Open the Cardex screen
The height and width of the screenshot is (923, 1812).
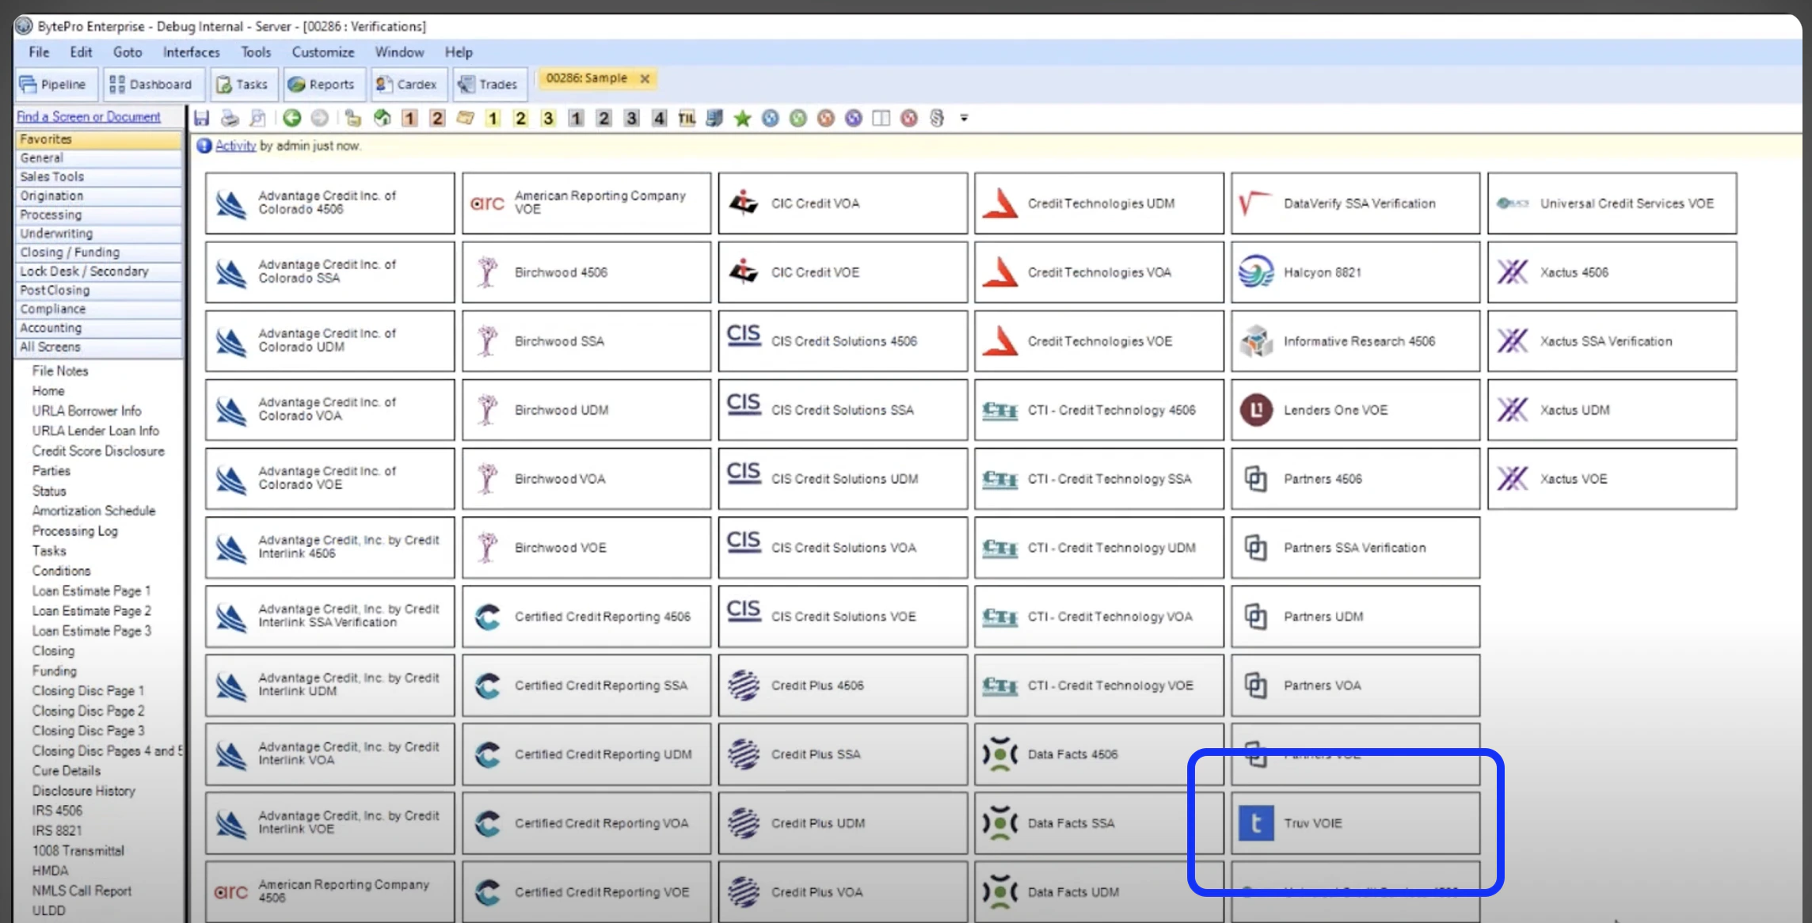coord(408,84)
